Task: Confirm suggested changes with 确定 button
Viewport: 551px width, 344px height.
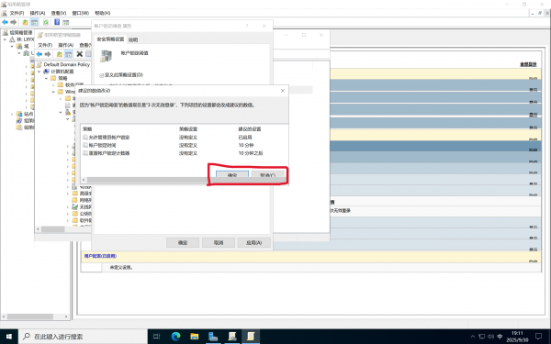Action: click(x=232, y=175)
